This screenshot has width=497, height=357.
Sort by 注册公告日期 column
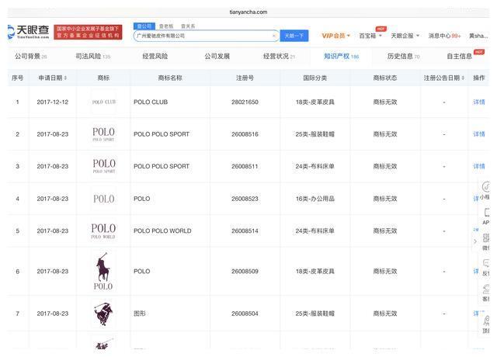click(444, 78)
